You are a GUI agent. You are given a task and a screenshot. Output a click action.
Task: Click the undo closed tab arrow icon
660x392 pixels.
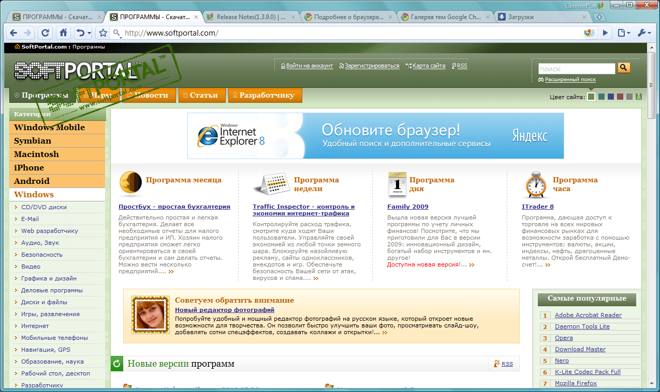point(79,33)
